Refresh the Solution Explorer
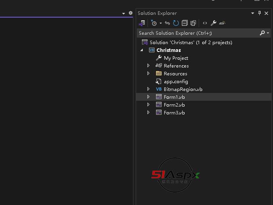 pos(176,23)
